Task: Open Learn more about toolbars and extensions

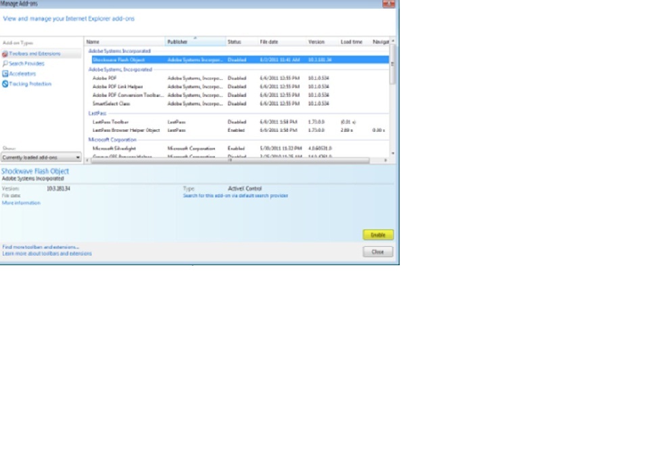Action: (47, 254)
